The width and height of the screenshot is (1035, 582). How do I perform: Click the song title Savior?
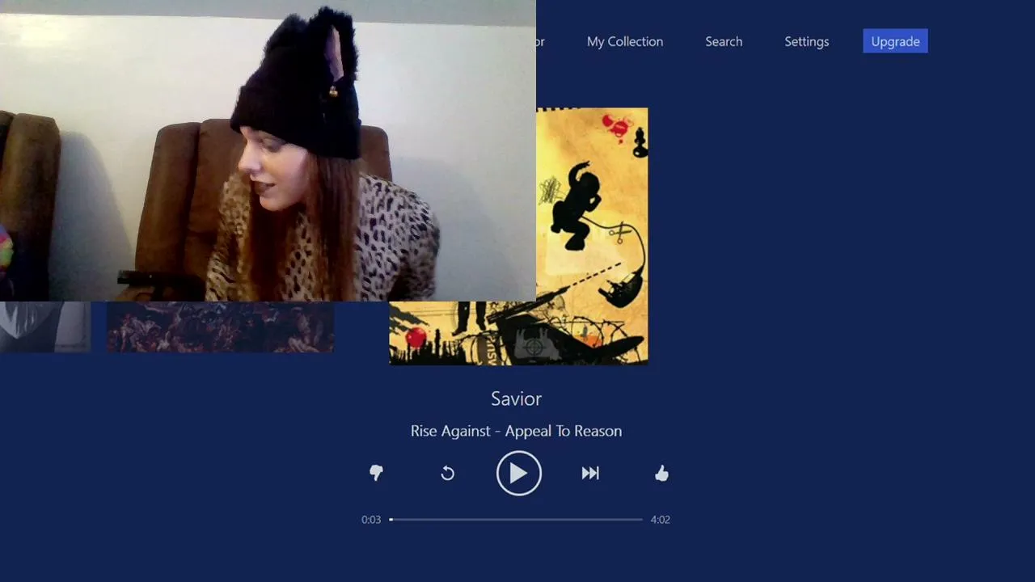click(x=516, y=399)
